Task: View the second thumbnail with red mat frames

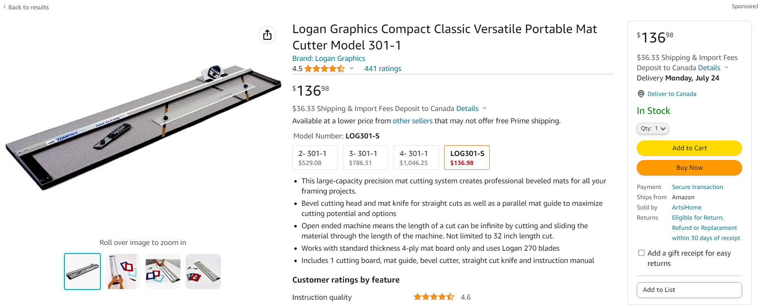Action: click(123, 272)
